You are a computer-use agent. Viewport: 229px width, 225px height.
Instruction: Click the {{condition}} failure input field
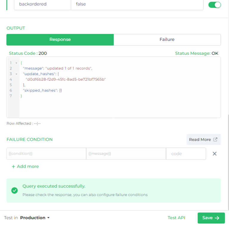point(46,153)
